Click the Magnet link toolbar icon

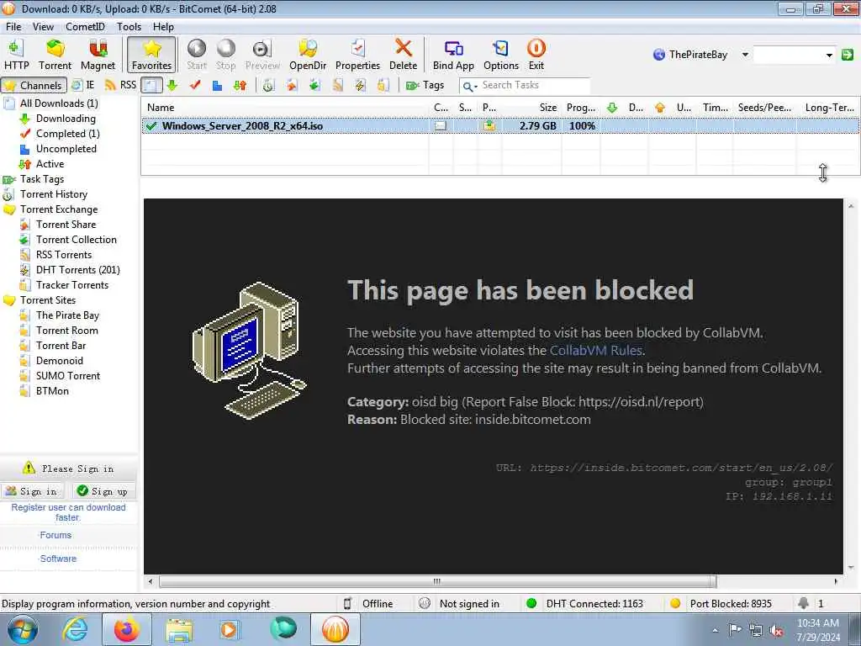98,55
